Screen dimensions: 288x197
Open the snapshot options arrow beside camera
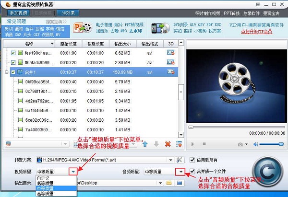246,144
